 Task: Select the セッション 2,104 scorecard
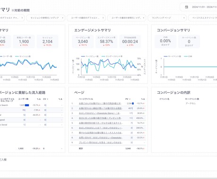tap(48, 41)
